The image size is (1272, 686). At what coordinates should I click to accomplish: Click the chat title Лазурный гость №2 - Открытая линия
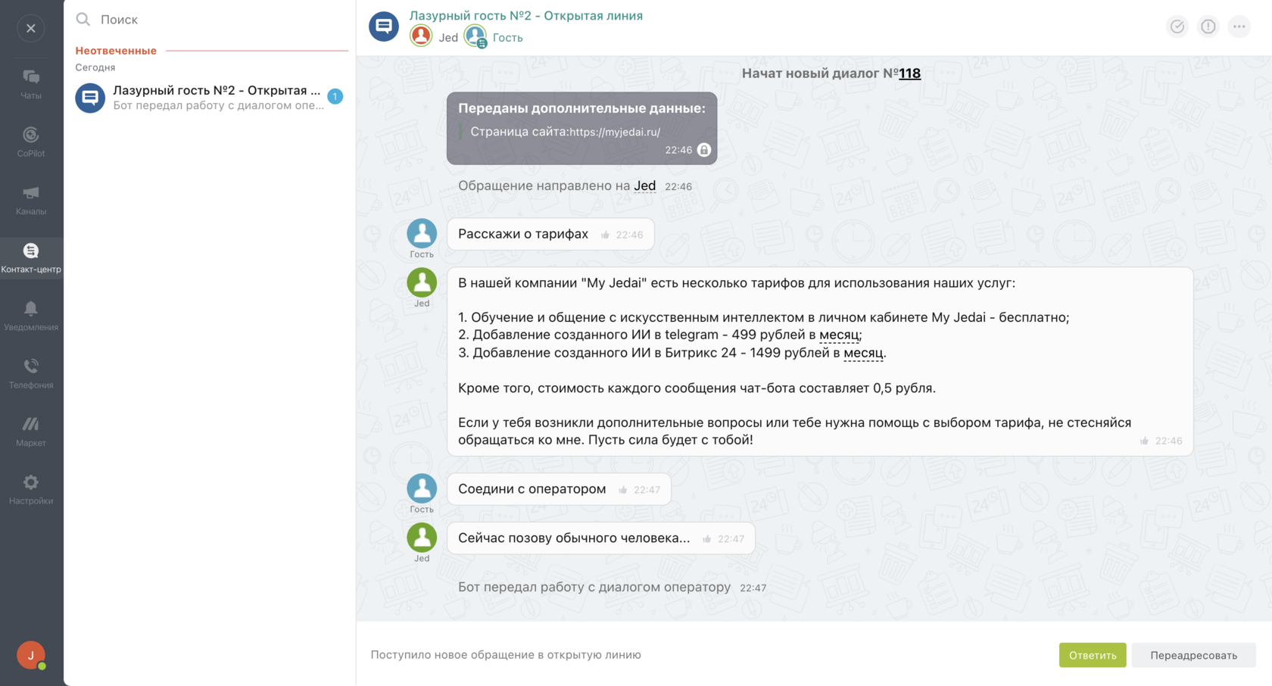[526, 16]
